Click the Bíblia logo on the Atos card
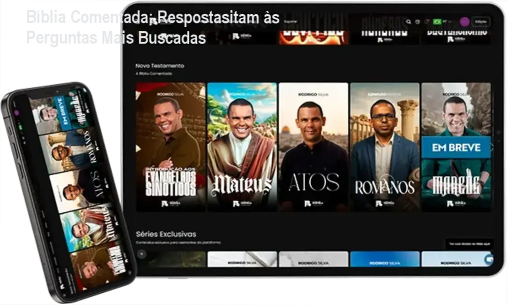The height and width of the screenshot is (305, 507). [313, 203]
